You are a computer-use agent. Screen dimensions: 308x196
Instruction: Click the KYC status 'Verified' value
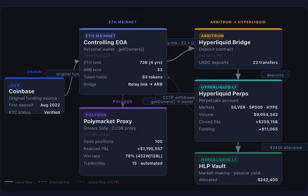pos(52,112)
